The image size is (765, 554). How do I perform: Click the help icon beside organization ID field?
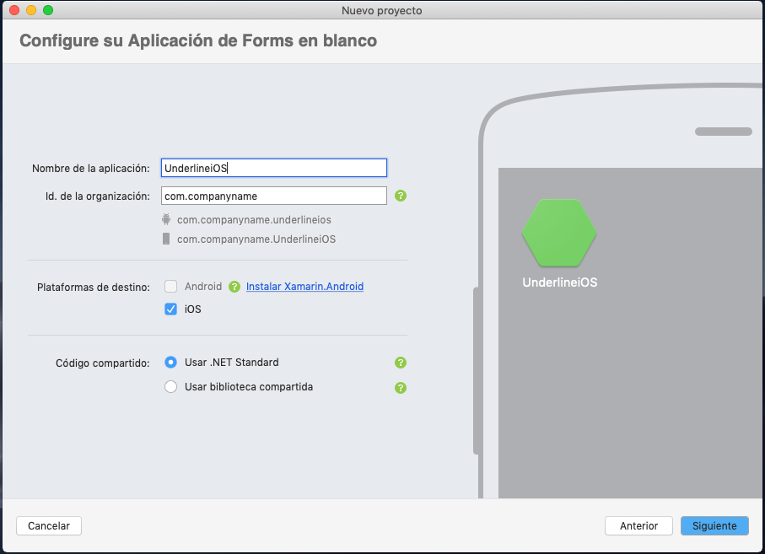click(401, 196)
